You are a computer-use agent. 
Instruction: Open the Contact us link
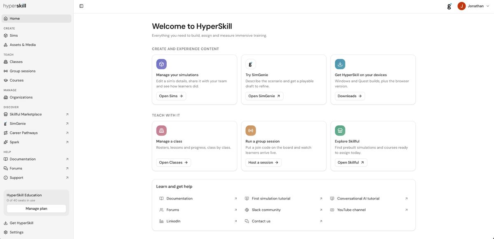(x=284, y=221)
